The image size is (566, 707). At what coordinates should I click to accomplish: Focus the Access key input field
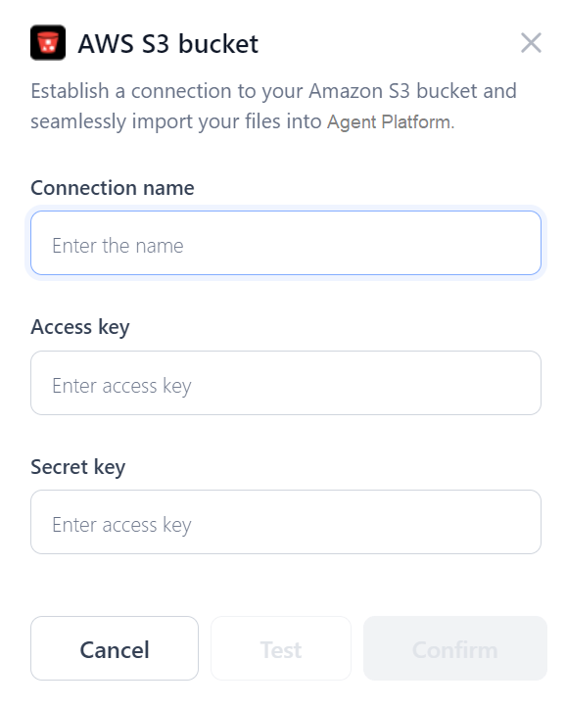(286, 383)
